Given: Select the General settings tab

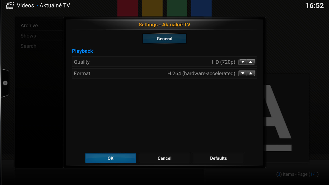Looking at the screenshot, I should [x=164, y=39].
